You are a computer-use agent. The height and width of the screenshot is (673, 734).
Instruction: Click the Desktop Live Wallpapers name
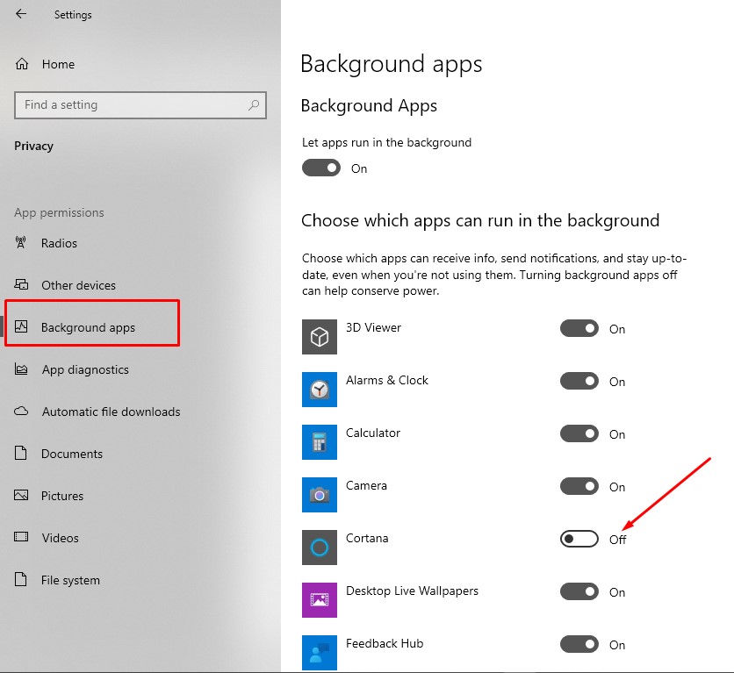point(412,591)
